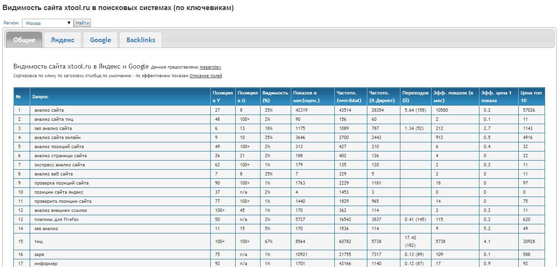Open the Megaindex data provider link
The width and height of the screenshot is (558, 267).
coord(210,67)
